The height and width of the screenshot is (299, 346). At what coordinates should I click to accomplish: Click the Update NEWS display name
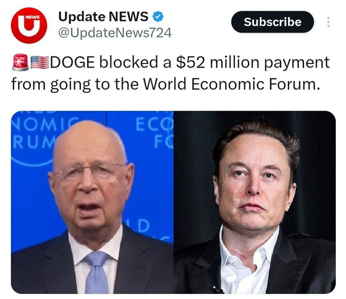click(x=103, y=16)
